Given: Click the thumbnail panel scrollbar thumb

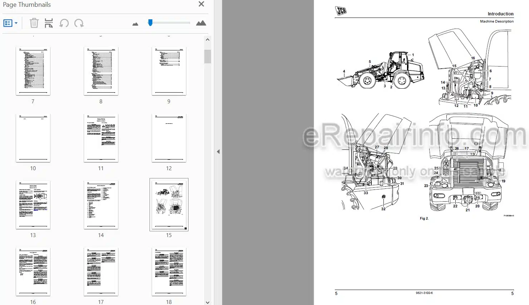Looking at the screenshot, I should (x=207, y=56).
